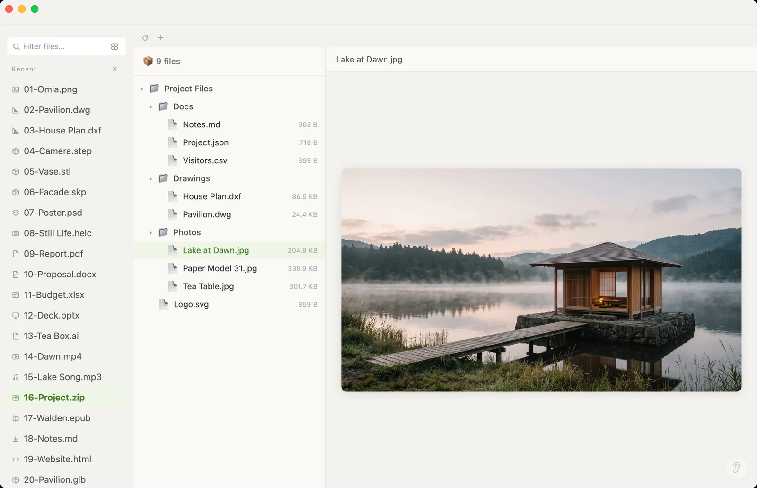Open 18-Notes.md in the recent list
Image resolution: width=757 pixels, height=488 pixels.
[x=67, y=439]
